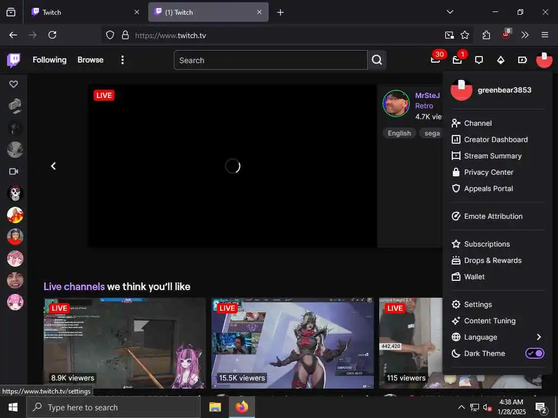
Task: Click the Twitch home logo
Action: [14, 60]
